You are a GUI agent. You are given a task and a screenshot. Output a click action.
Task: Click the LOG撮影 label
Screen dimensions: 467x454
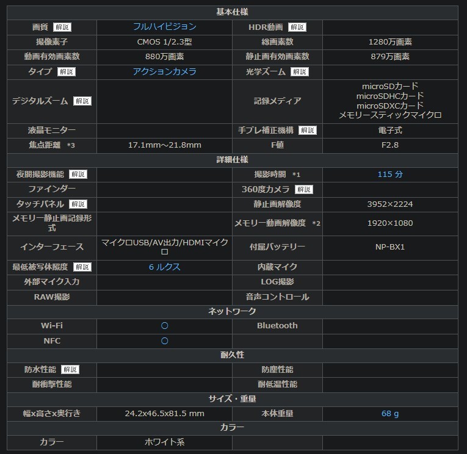pos(277,282)
